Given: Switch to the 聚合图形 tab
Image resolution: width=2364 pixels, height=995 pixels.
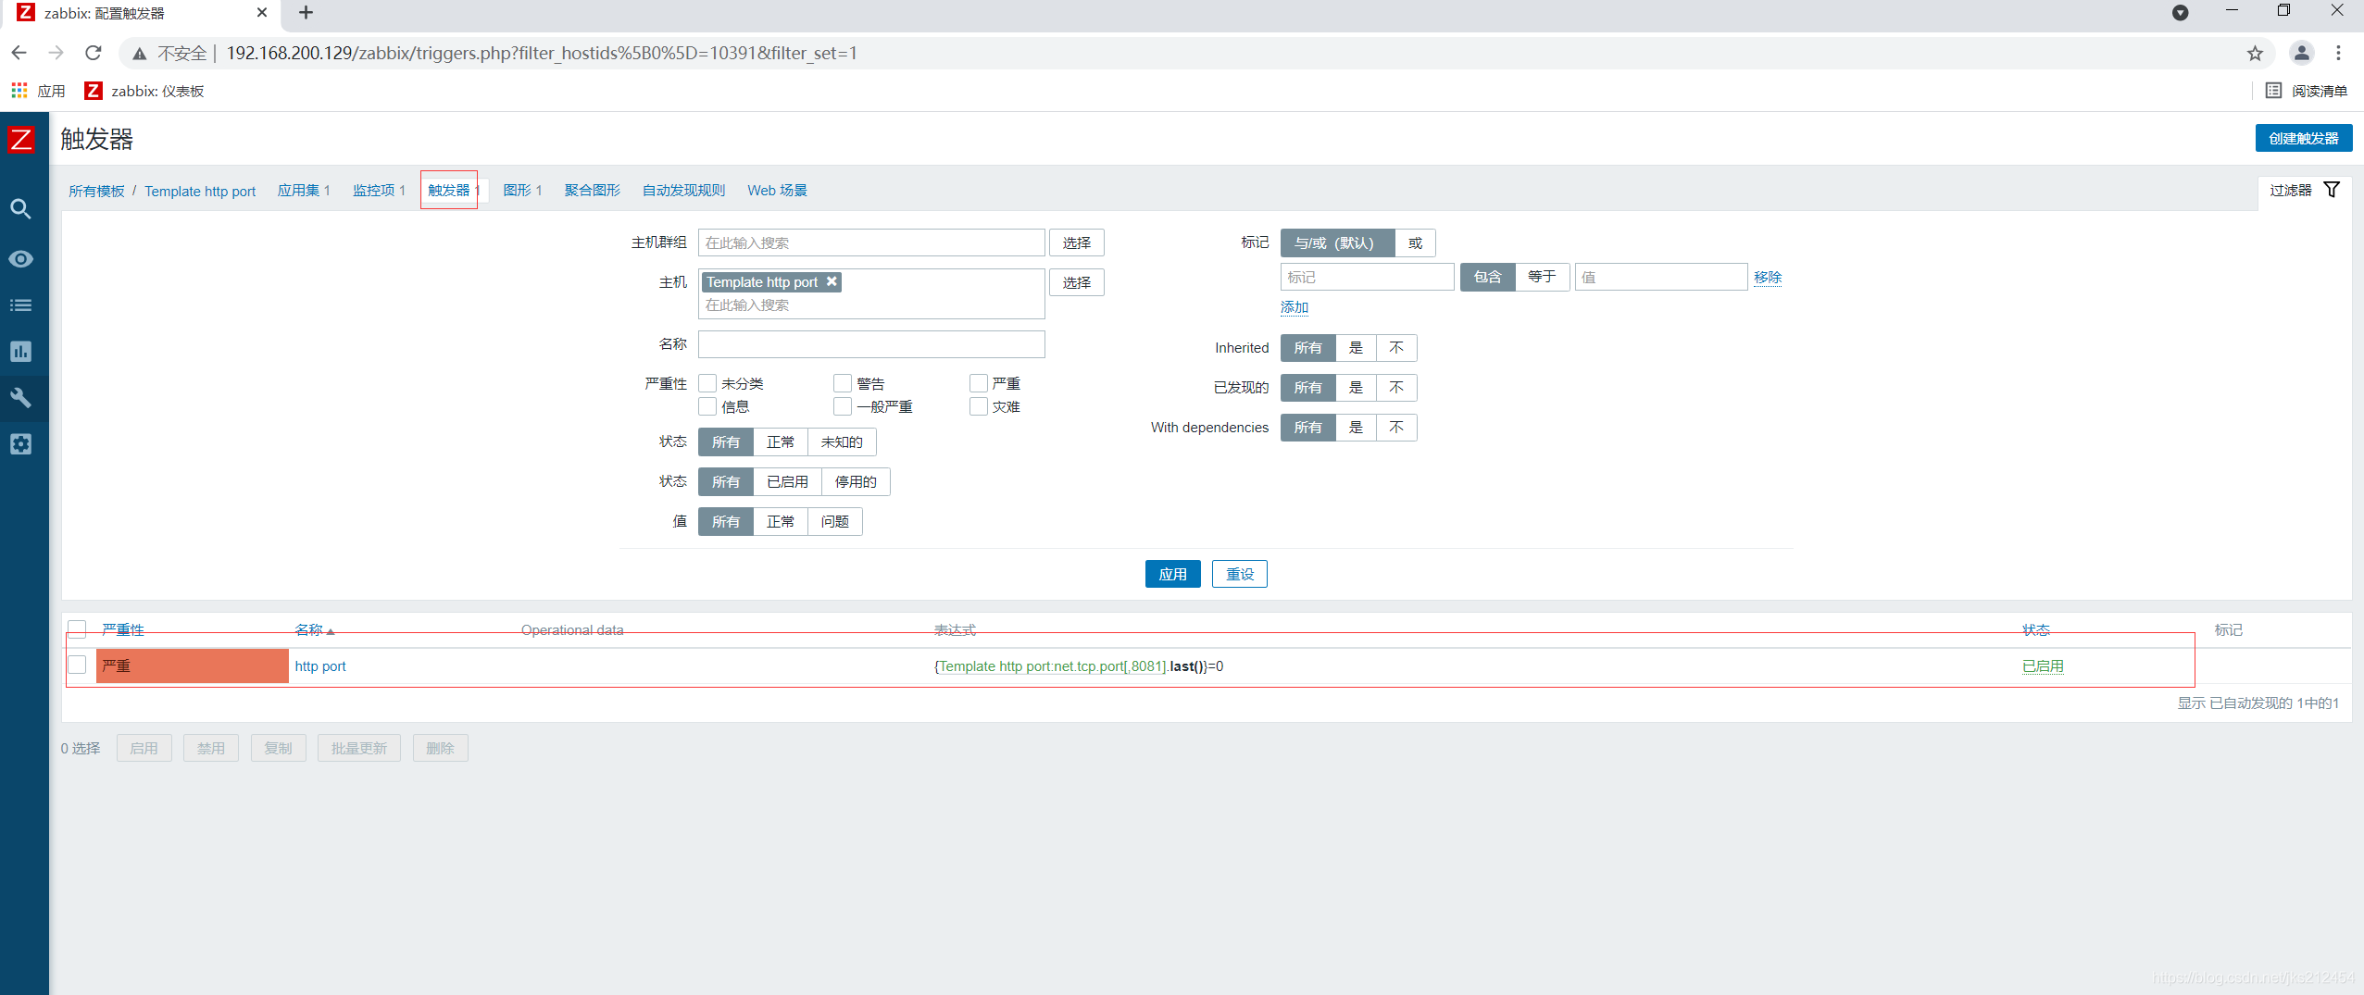Looking at the screenshot, I should 593,191.
